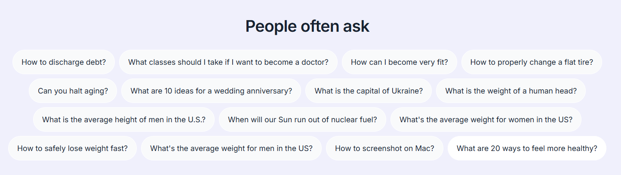
Task: Select "How to screenshot on Mac?"
Action: (x=384, y=148)
